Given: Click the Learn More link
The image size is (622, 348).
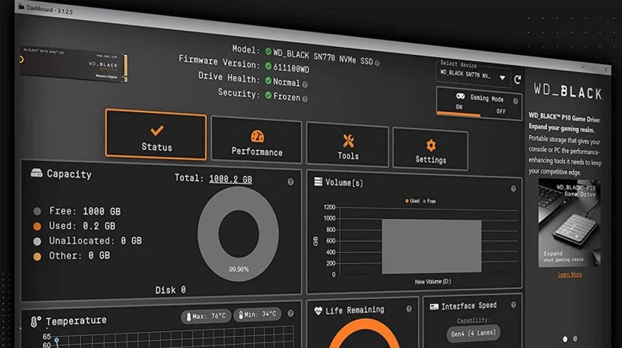Looking at the screenshot, I should pos(570,274).
